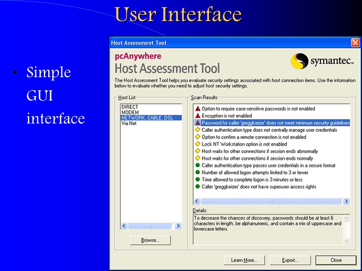This screenshot has height=271, width=362.
Task: Select 'Time allowed to complete logon' row
Action: pos(252,180)
